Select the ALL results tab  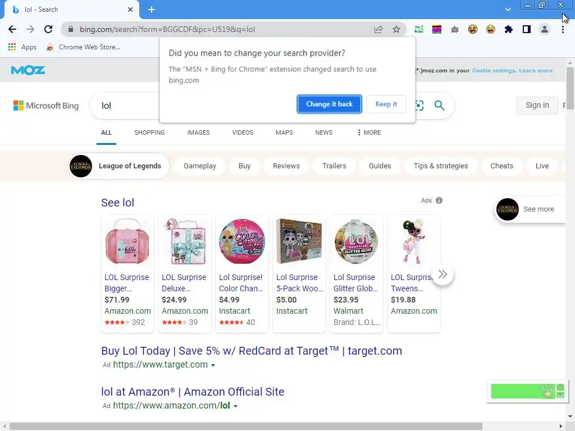tap(106, 132)
